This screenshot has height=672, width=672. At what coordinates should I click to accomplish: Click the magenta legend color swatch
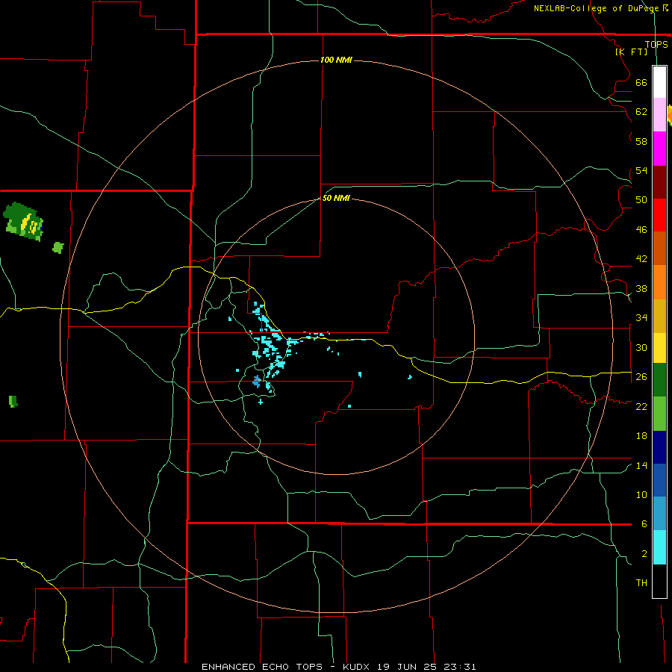pyautogui.click(x=659, y=149)
